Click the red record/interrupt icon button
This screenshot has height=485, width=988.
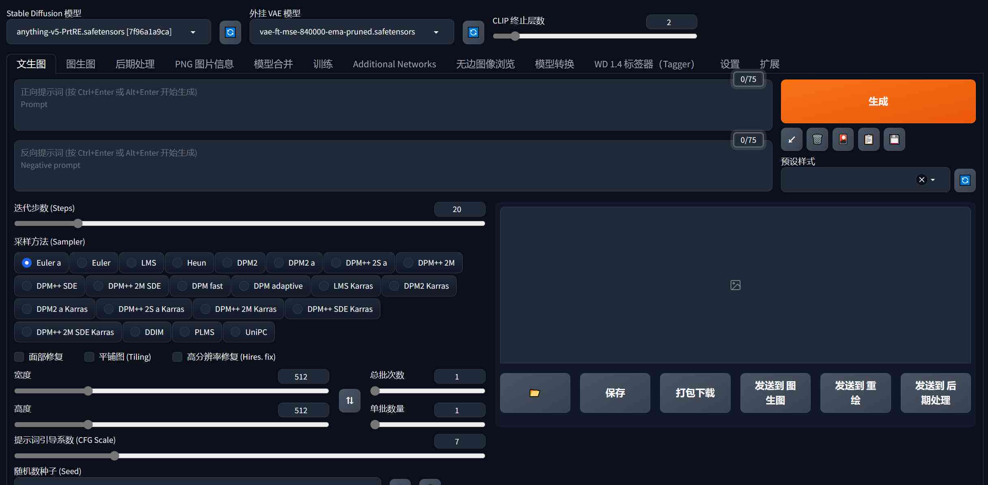coord(842,139)
